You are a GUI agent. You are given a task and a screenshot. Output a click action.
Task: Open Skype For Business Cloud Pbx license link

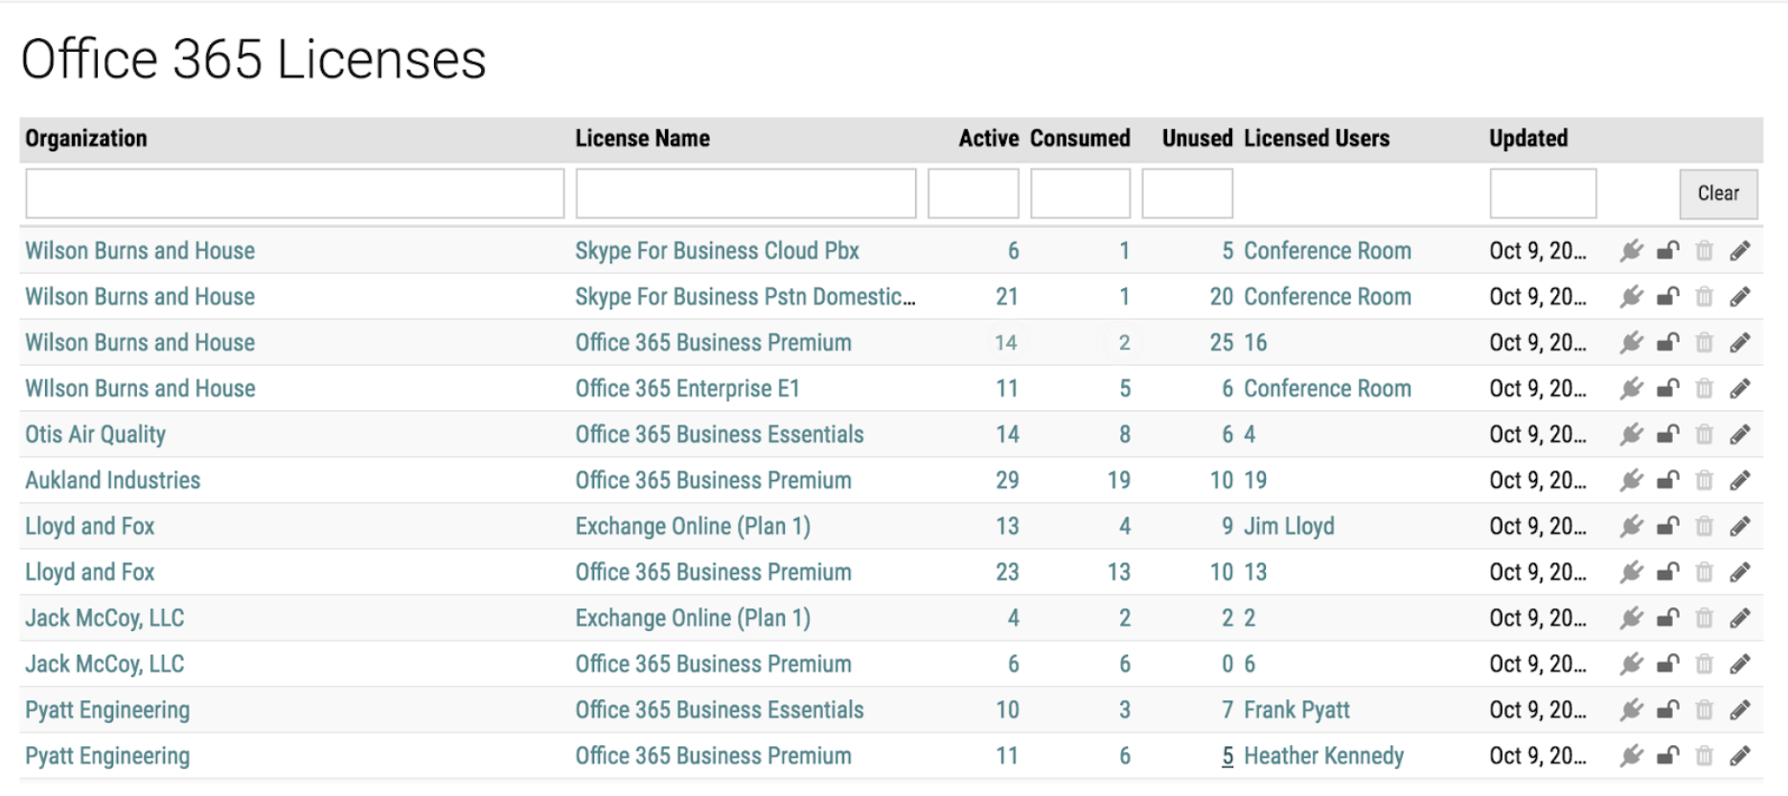[x=717, y=251]
